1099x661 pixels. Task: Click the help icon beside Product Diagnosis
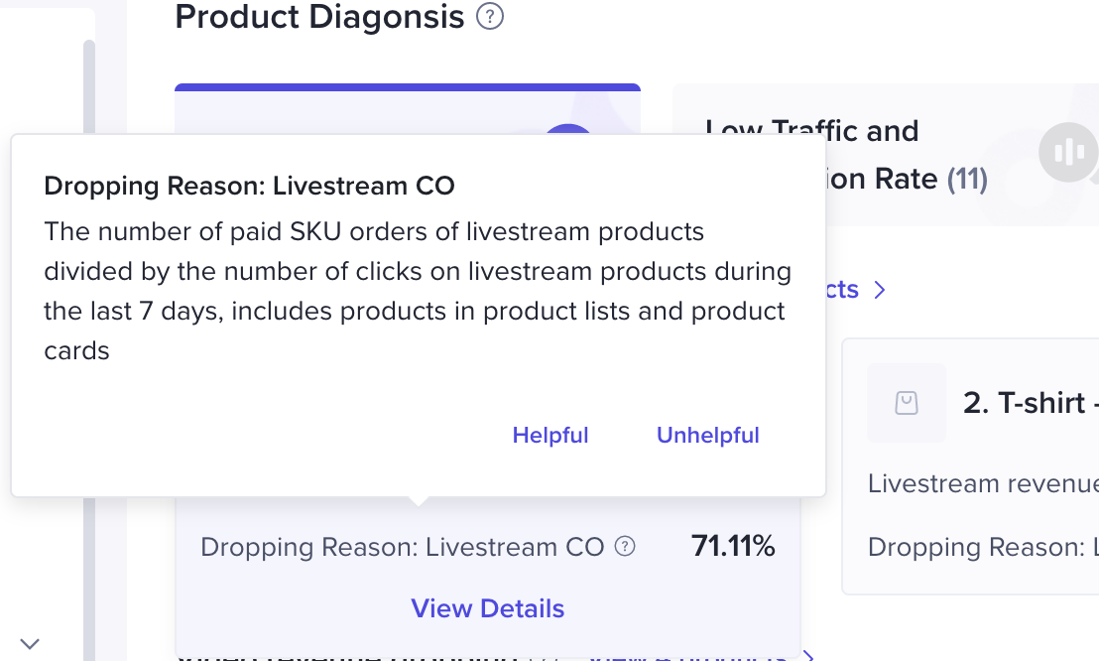(490, 17)
